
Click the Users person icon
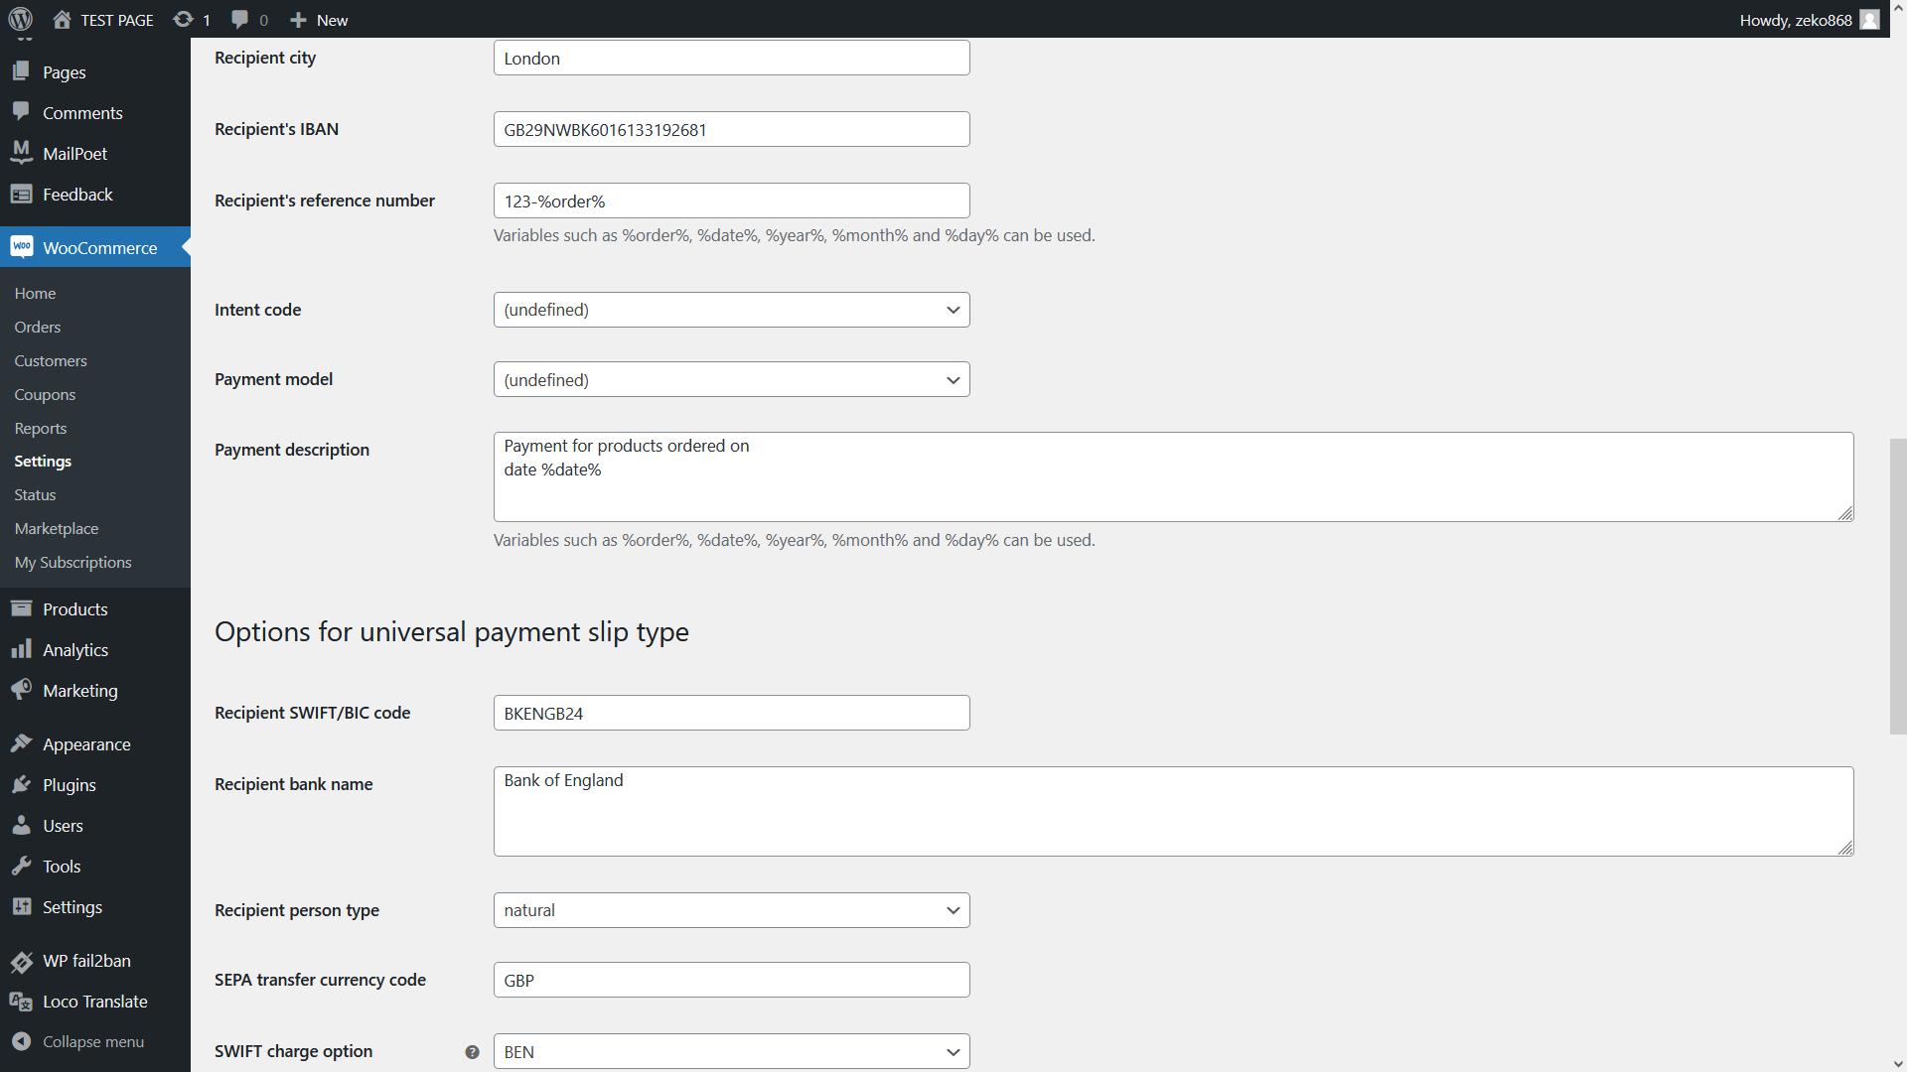(x=21, y=825)
